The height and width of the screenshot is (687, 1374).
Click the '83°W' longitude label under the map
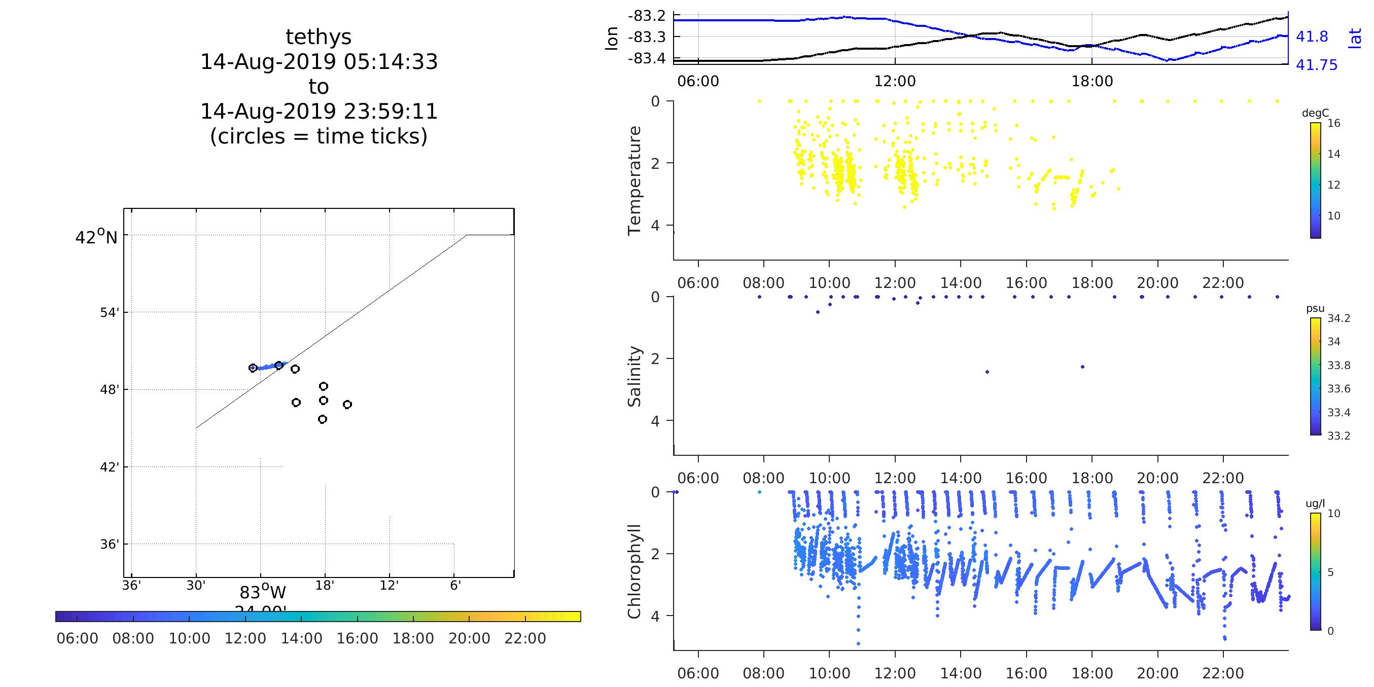[x=262, y=593]
